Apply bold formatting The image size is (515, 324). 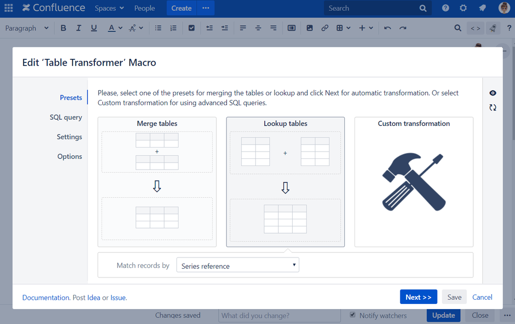coord(63,28)
